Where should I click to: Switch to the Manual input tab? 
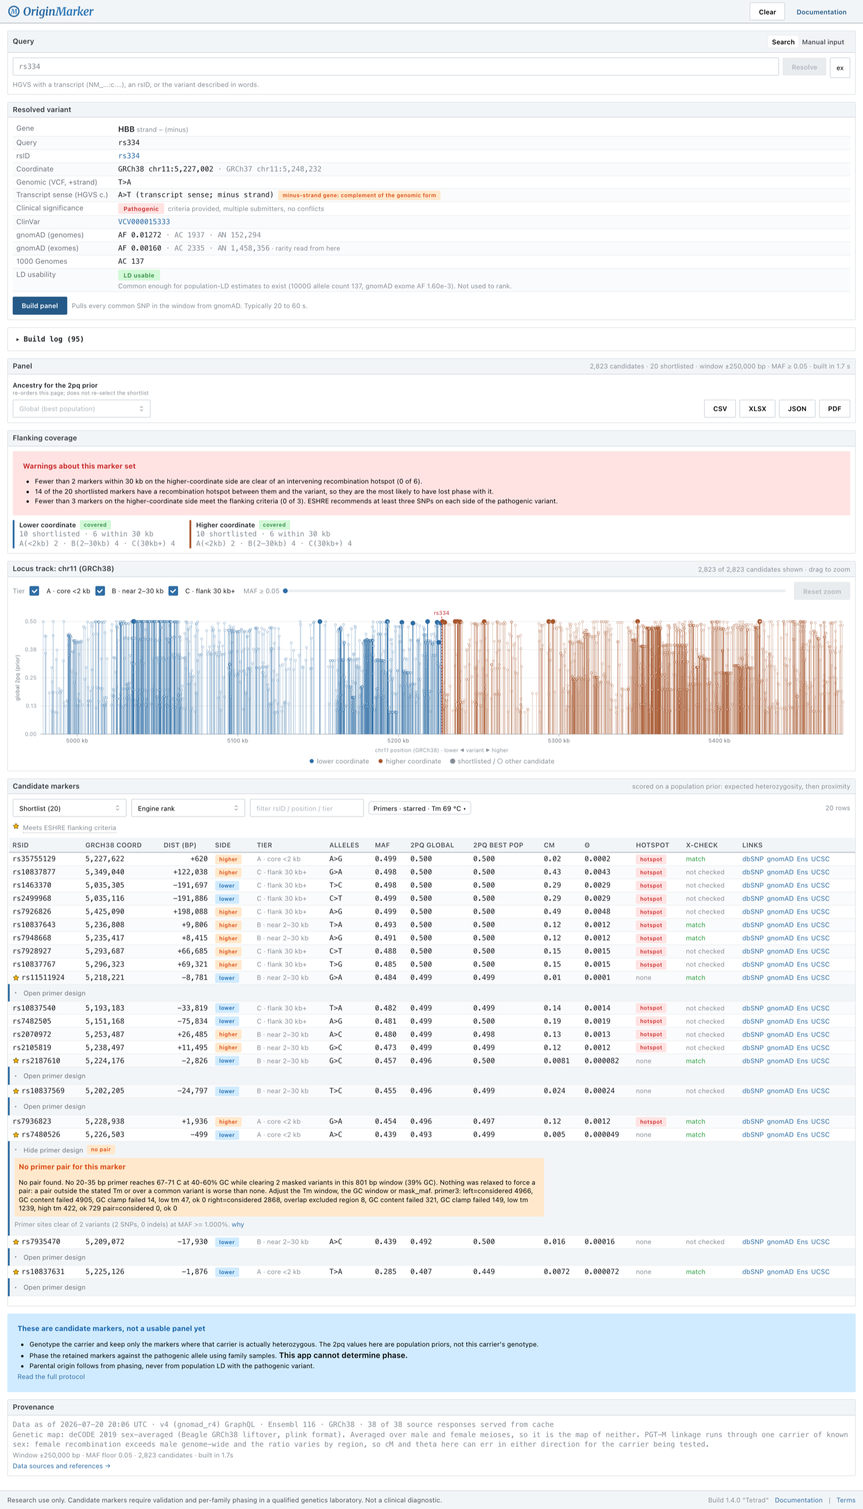click(x=823, y=42)
